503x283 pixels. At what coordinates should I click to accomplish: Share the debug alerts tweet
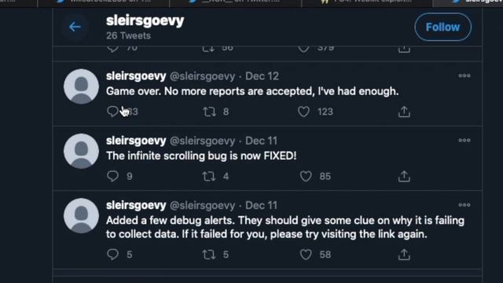tap(404, 255)
